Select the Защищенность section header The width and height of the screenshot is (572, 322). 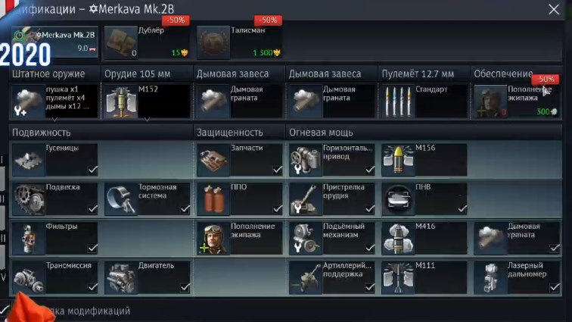point(229,133)
